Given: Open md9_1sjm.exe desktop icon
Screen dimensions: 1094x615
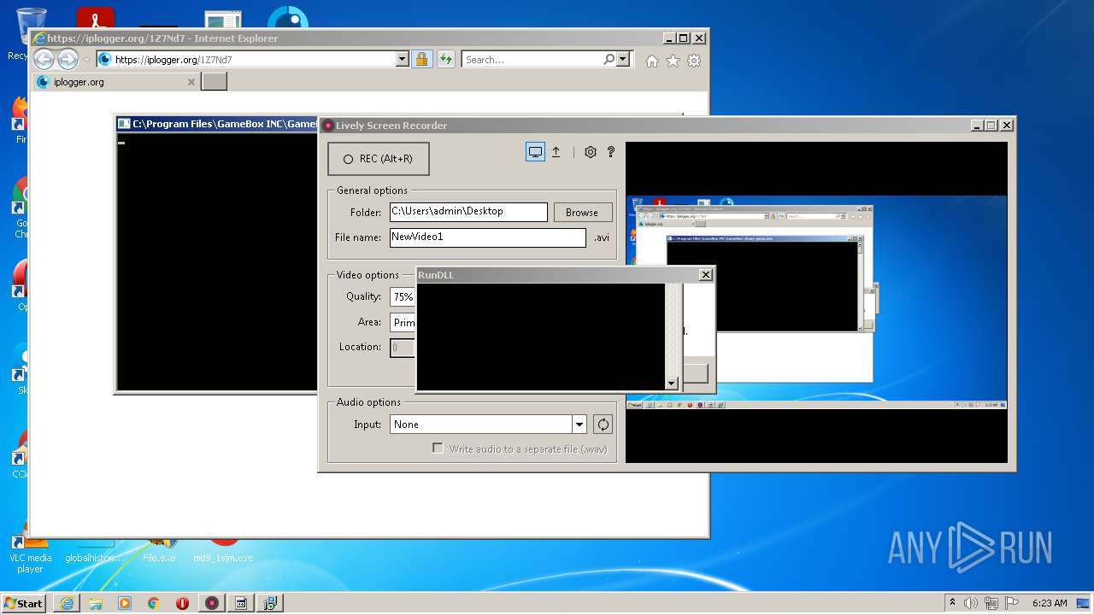Looking at the screenshot, I should pyautogui.click(x=223, y=552).
